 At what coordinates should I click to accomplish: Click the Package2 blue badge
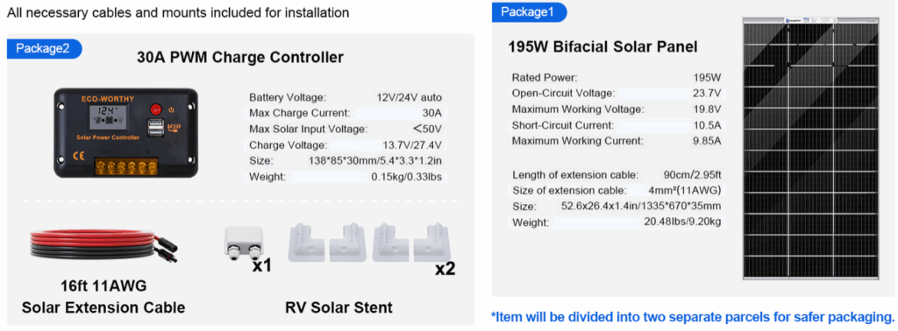44,48
